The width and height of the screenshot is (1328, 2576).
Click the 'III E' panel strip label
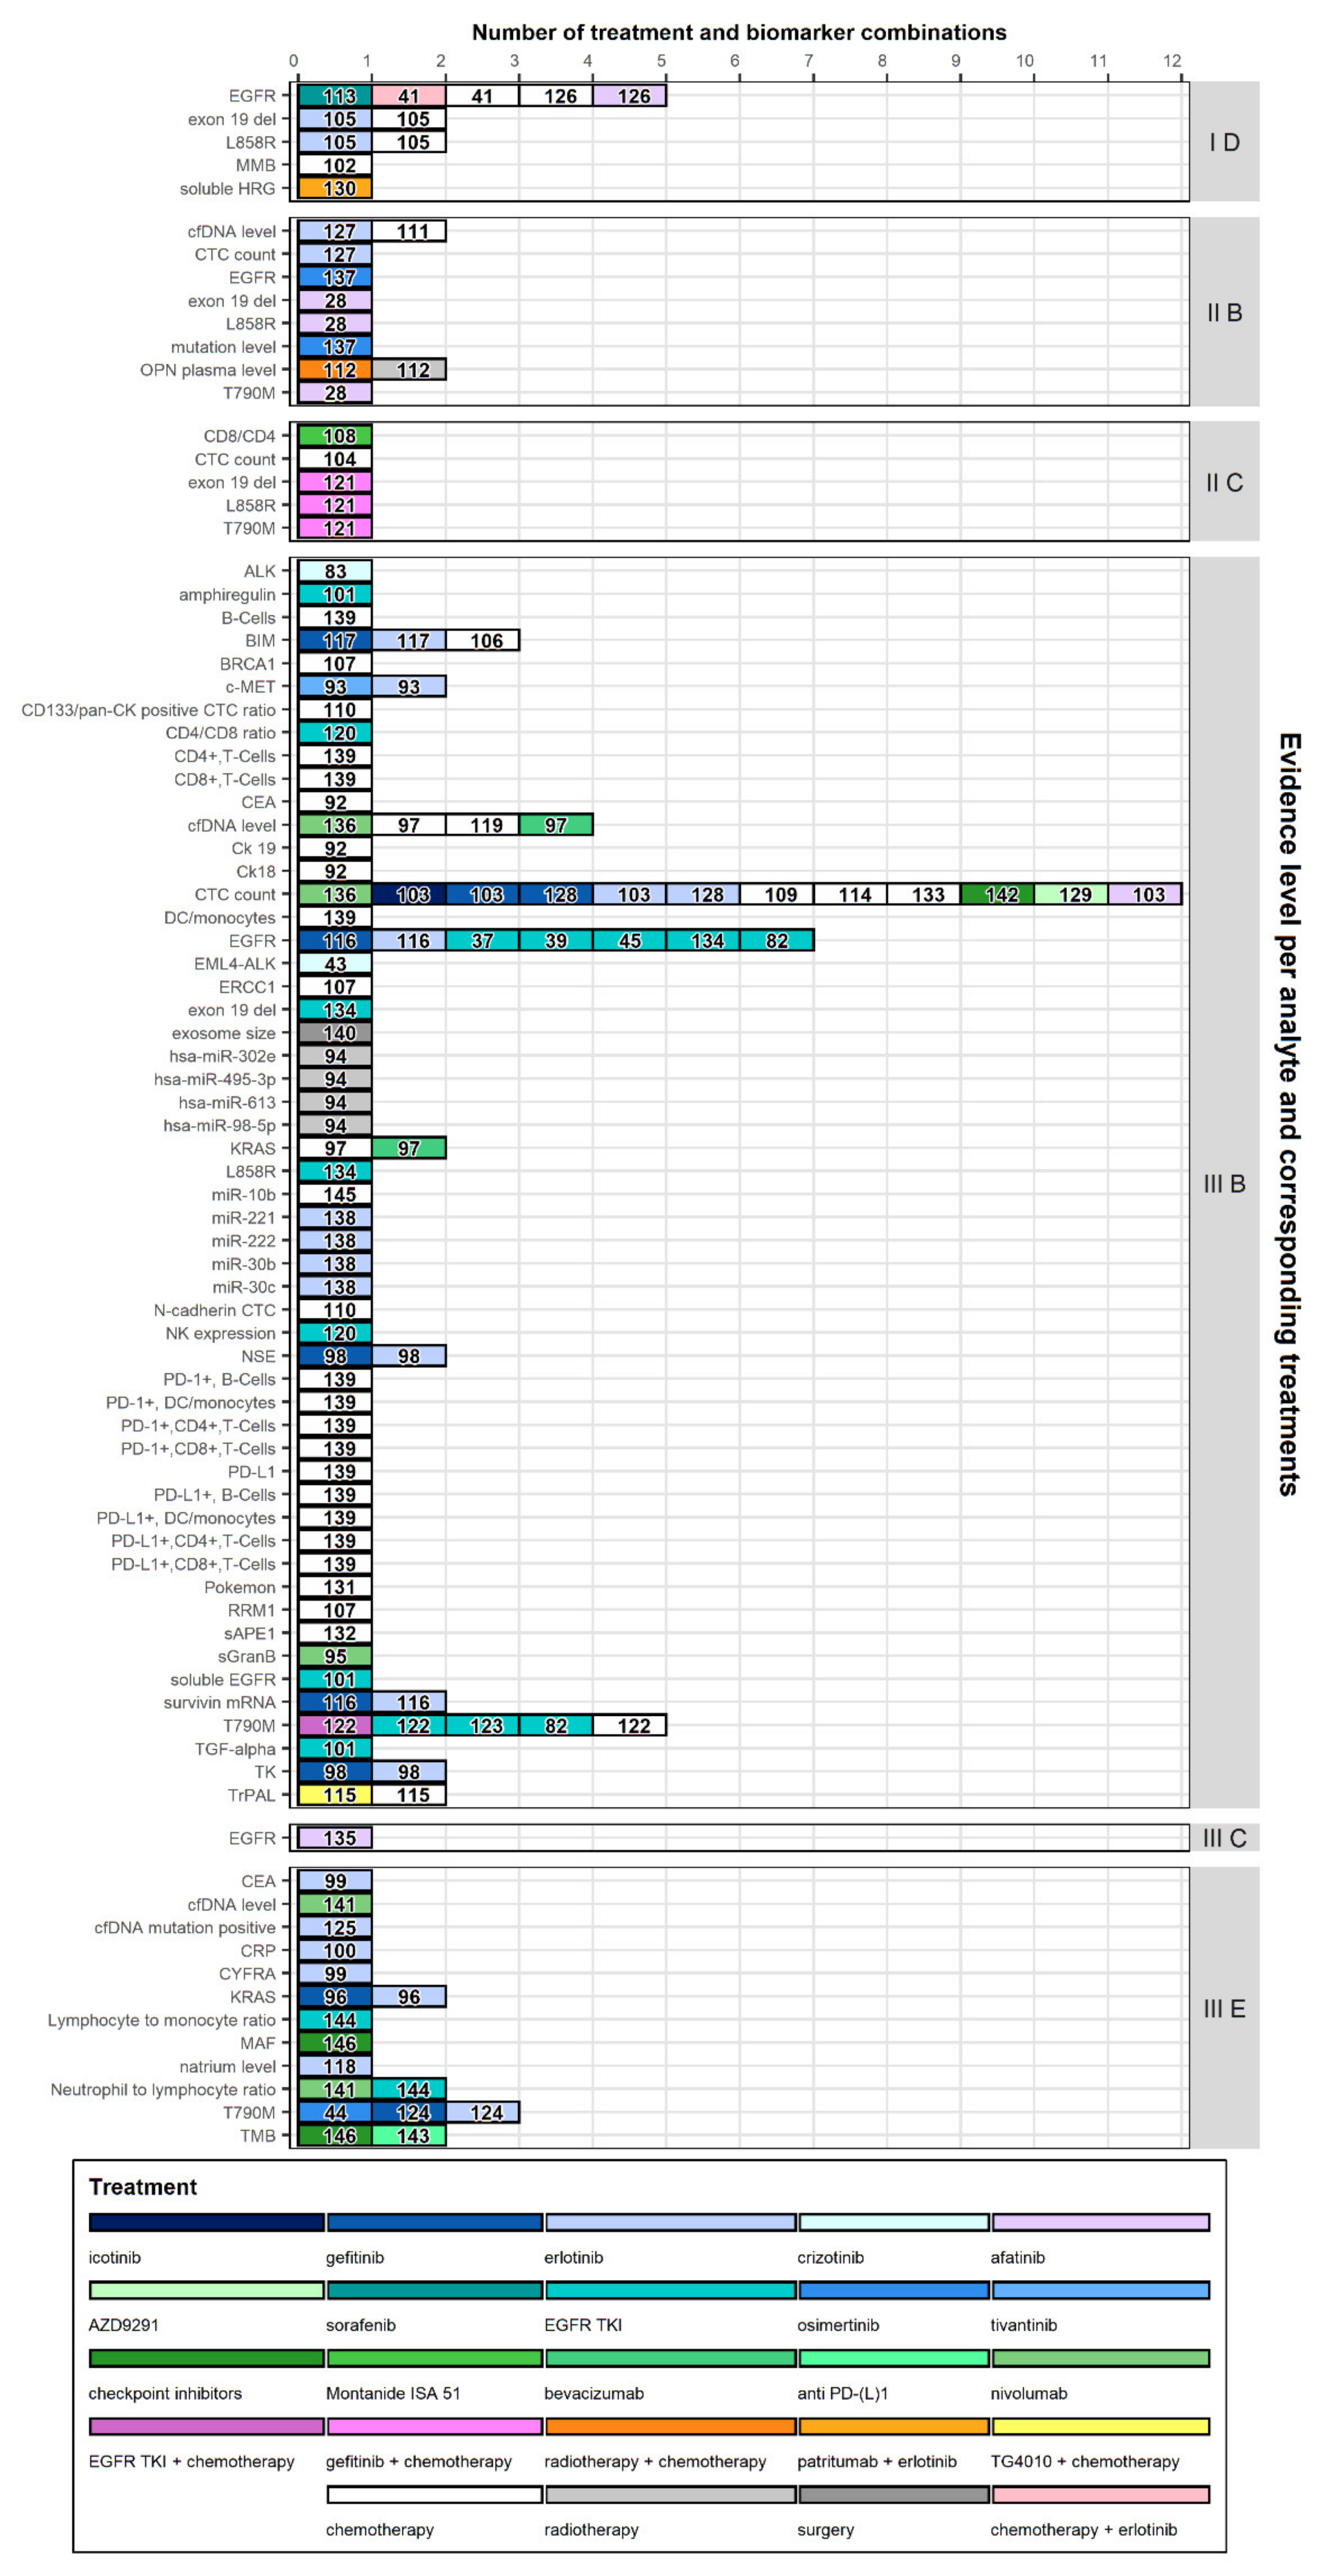click(x=1224, y=2008)
